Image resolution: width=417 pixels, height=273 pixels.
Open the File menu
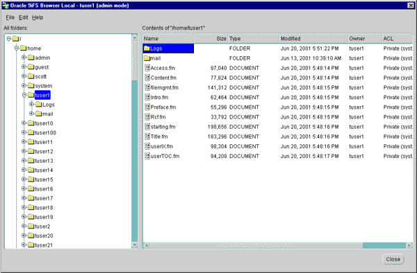tap(10, 17)
